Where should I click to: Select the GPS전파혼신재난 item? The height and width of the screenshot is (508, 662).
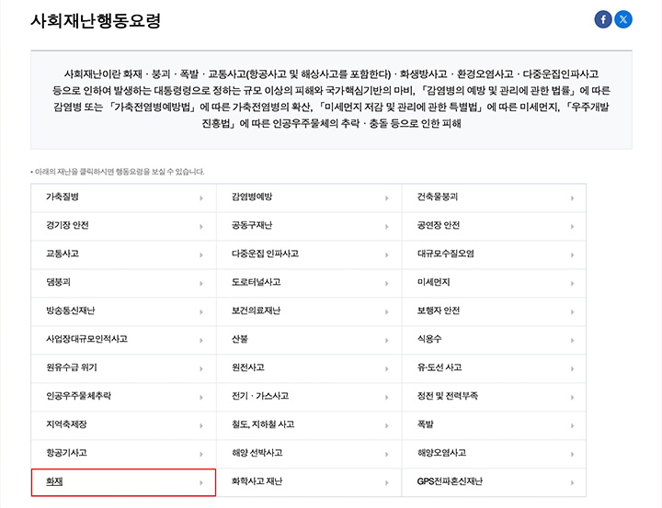494,482
